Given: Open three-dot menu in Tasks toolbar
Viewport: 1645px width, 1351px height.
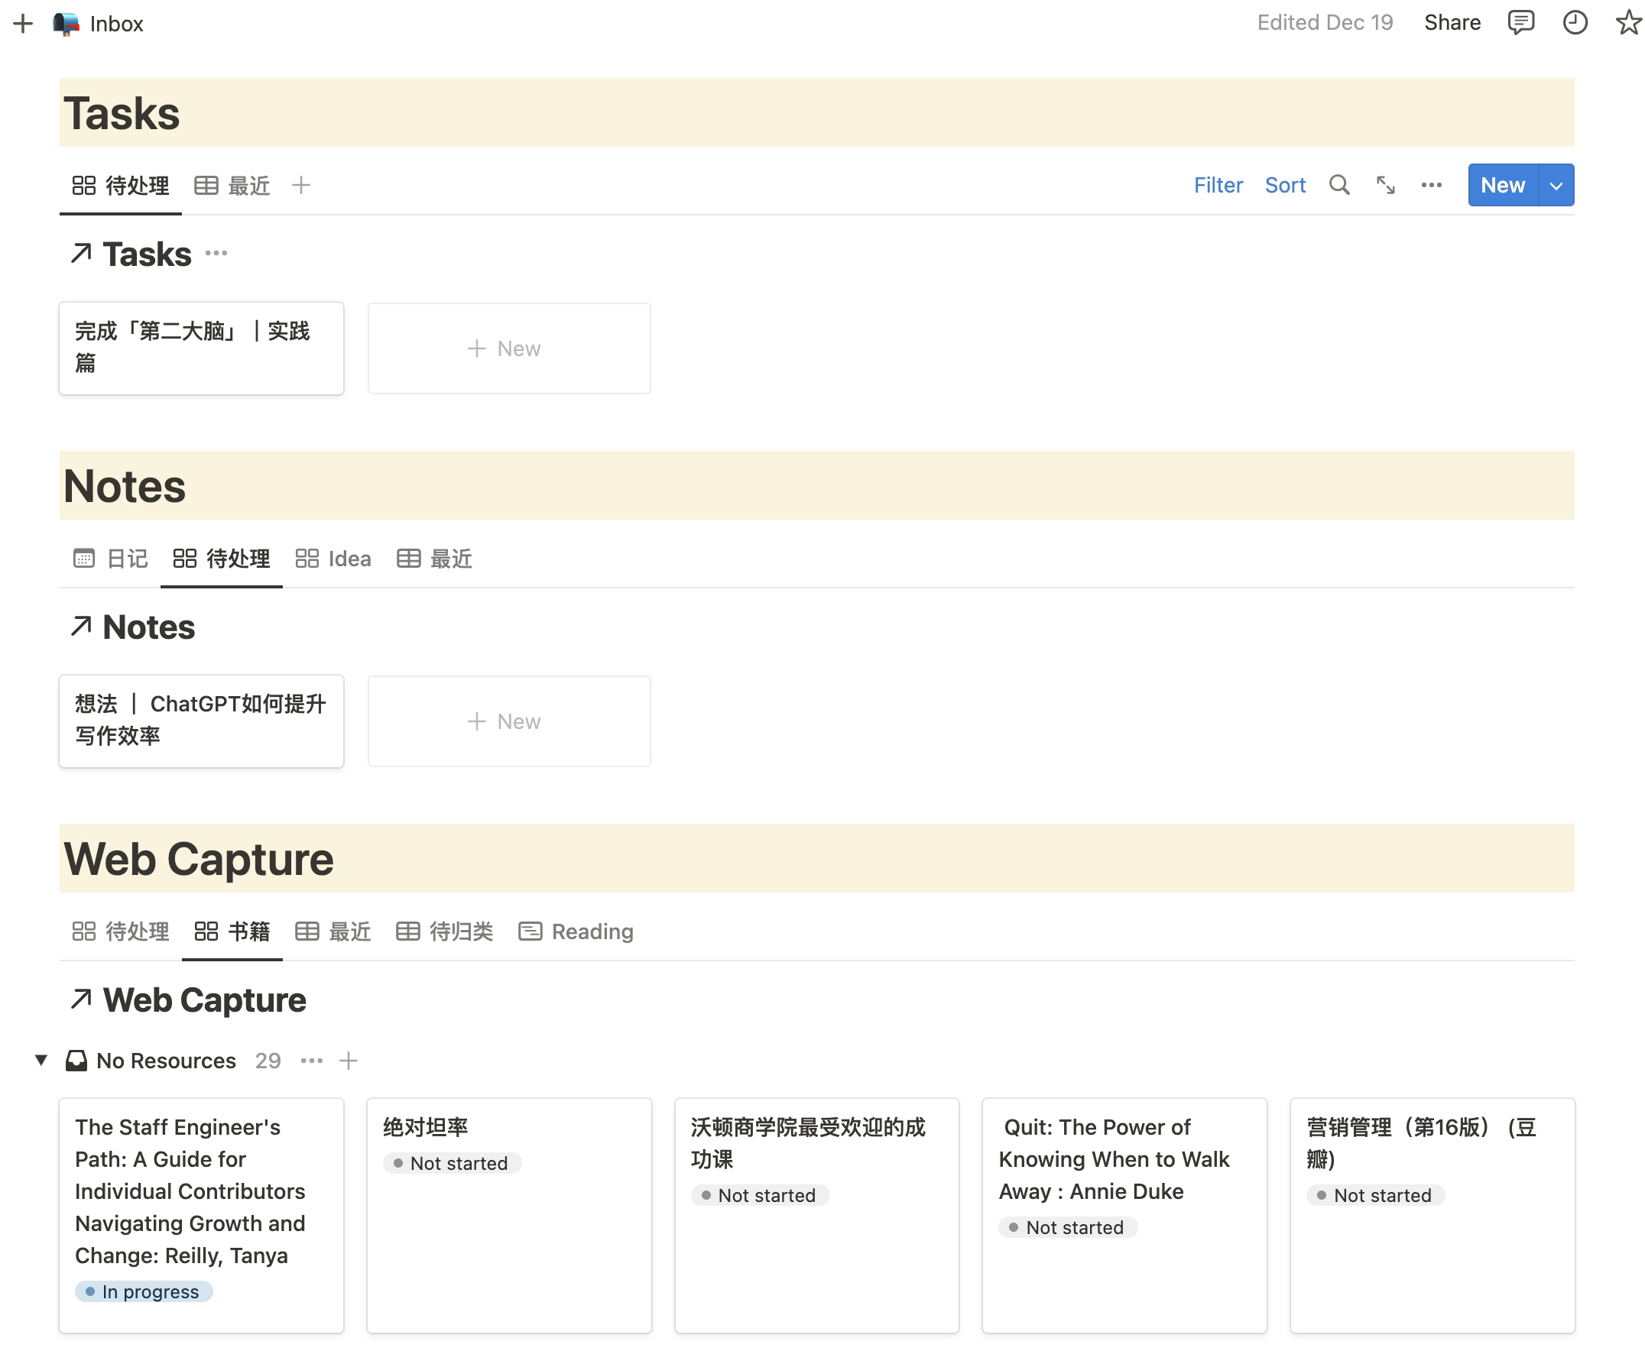Looking at the screenshot, I should click(x=1430, y=185).
